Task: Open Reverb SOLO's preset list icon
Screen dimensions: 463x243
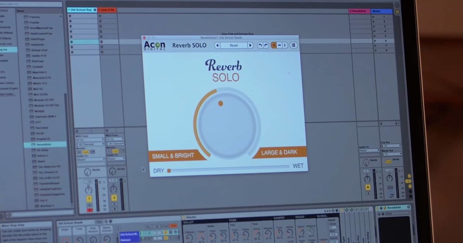Action: pos(294,45)
